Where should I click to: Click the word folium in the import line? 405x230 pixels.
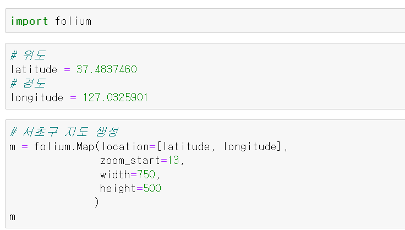click(73, 21)
